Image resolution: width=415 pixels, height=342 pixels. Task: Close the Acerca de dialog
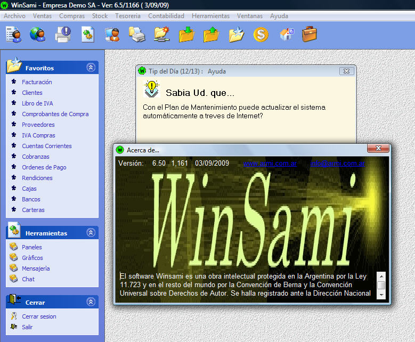(378, 148)
